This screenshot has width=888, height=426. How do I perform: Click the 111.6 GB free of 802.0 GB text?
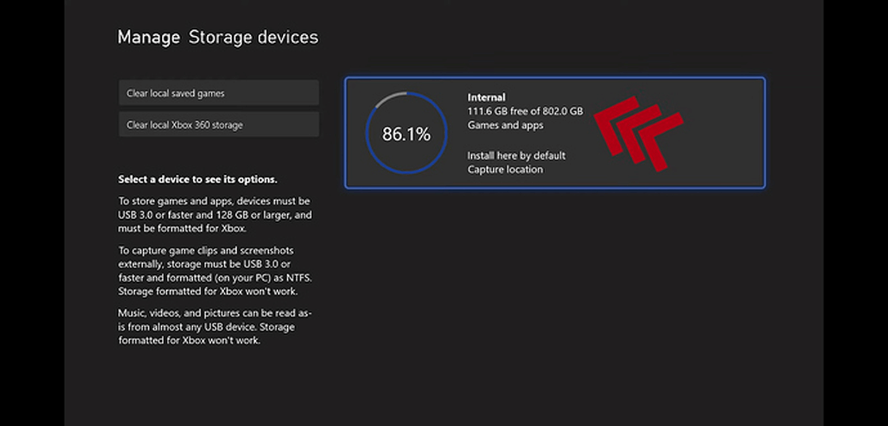[x=525, y=111]
